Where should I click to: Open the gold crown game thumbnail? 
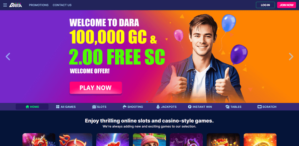pos(223,139)
